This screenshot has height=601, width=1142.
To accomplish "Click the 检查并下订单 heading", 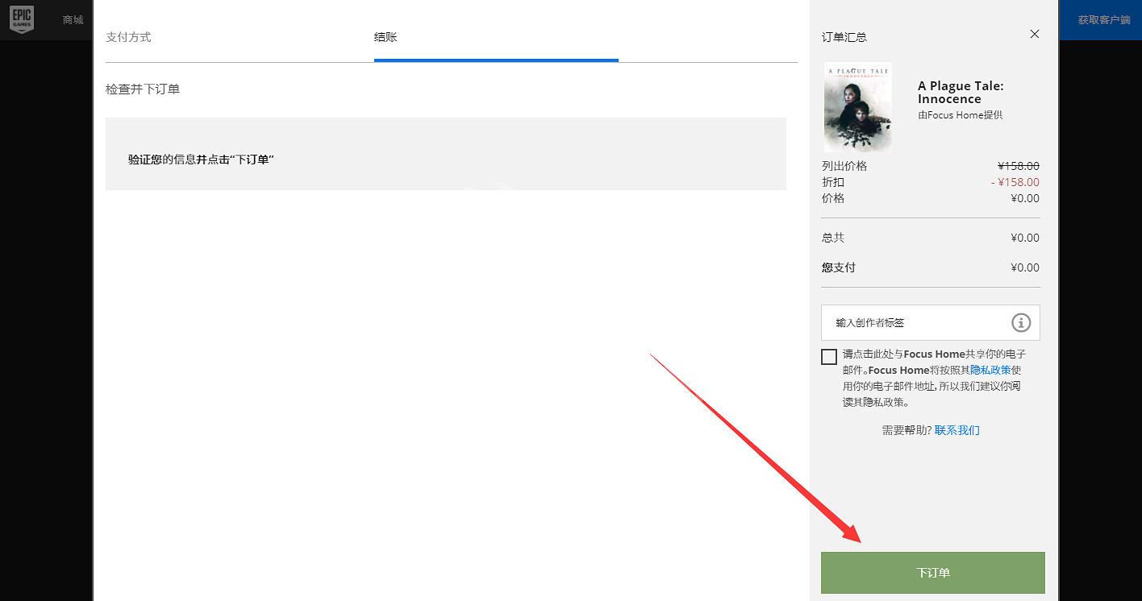I will click(143, 89).
